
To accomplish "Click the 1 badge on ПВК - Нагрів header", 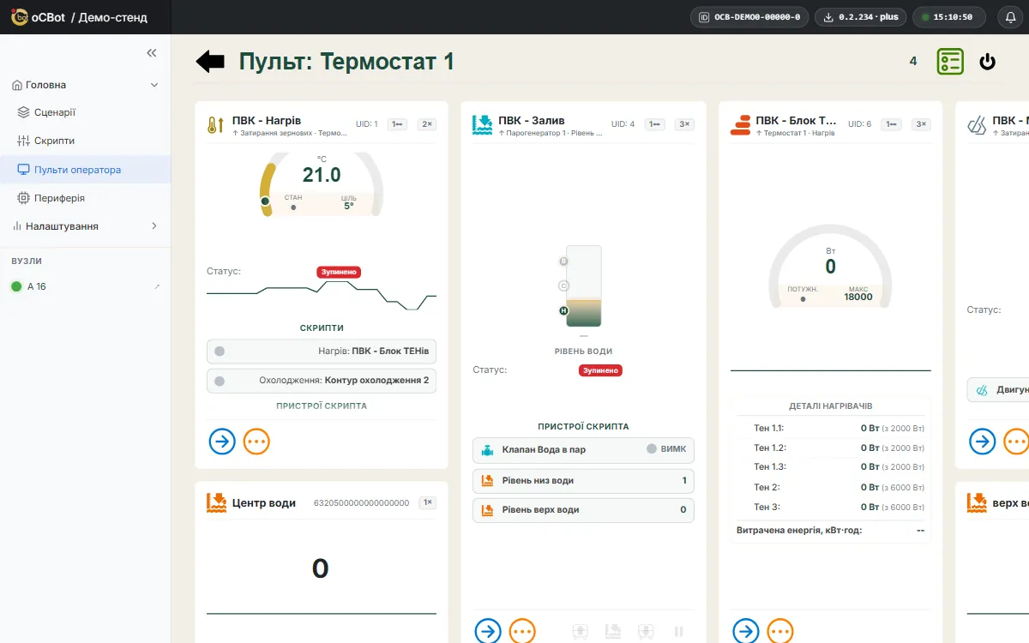I will click(397, 124).
